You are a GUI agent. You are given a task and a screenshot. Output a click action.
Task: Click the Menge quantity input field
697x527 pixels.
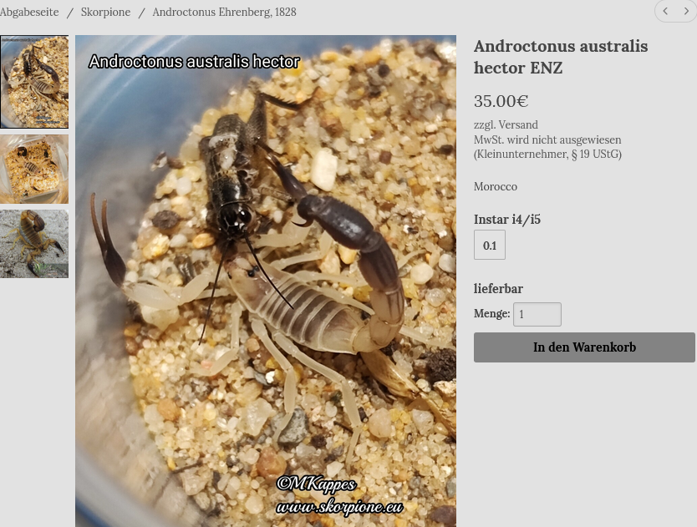click(x=537, y=314)
